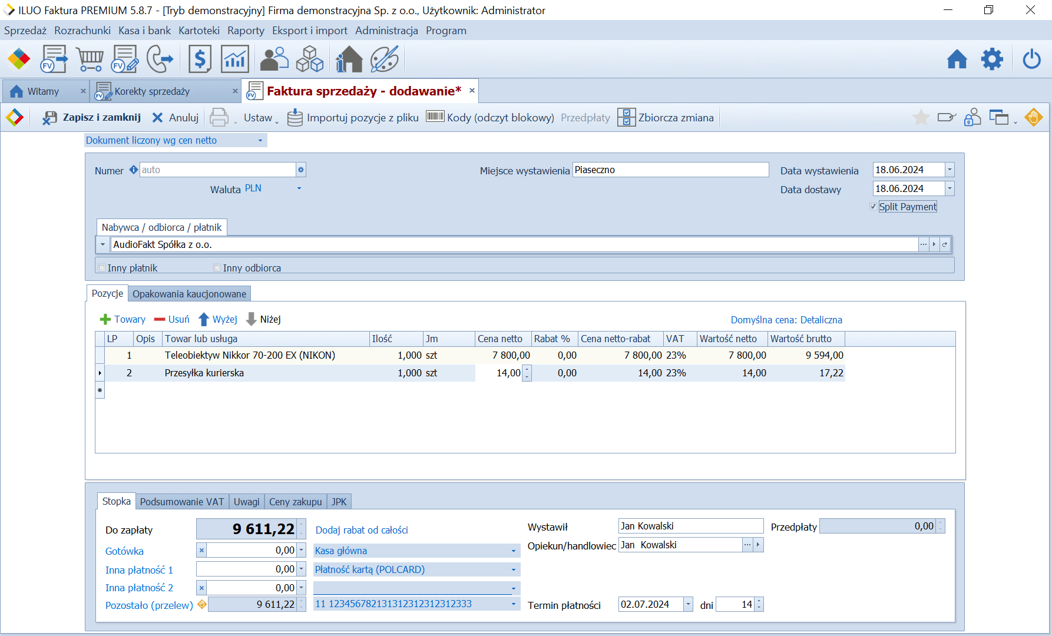Click the dollar sign settlements icon
1052x636 pixels.
tap(200, 59)
